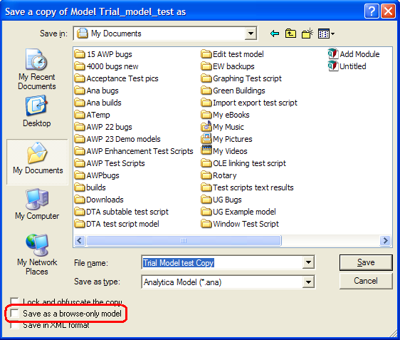The width and height of the screenshot is (400, 340).
Task: Open the View menu icon
Action: coord(326,34)
